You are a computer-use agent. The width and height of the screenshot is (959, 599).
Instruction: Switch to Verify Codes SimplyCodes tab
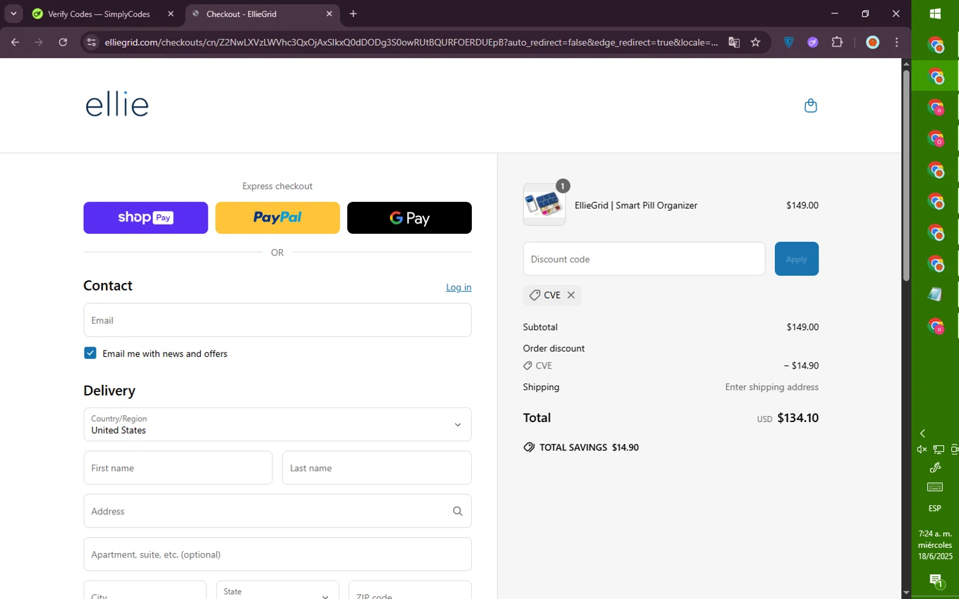click(x=99, y=14)
